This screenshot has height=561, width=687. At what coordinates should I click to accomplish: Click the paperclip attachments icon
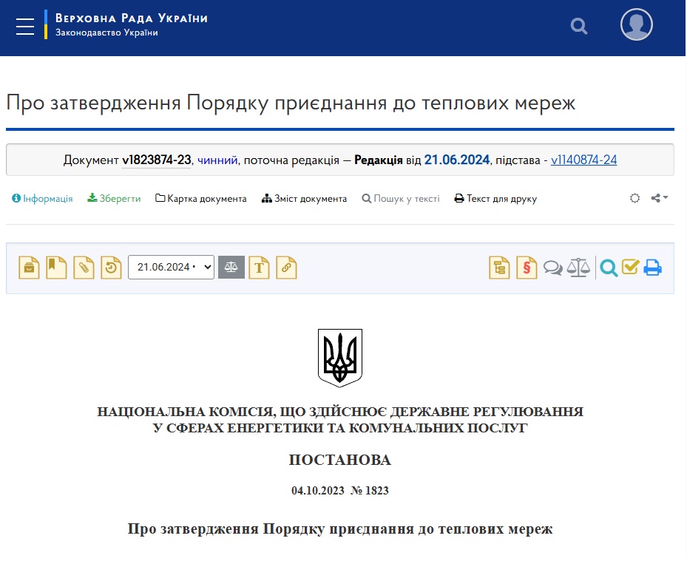click(x=84, y=268)
